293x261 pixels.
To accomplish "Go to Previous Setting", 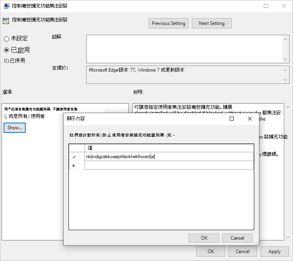I will coord(168,23).
